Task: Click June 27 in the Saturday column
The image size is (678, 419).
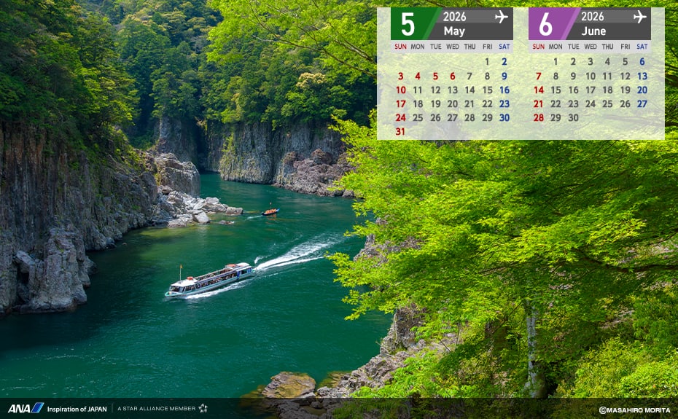Action: [642, 104]
